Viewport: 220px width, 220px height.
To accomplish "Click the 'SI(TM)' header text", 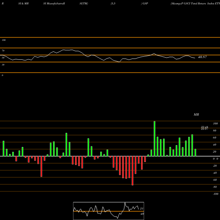I will (x=84, y=4).
